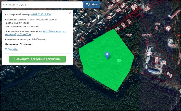Click the cadastral search input field
181x111 pixels.
[42, 5]
